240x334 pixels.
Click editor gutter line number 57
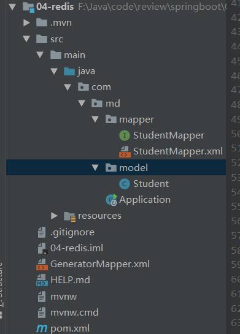(236, 236)
